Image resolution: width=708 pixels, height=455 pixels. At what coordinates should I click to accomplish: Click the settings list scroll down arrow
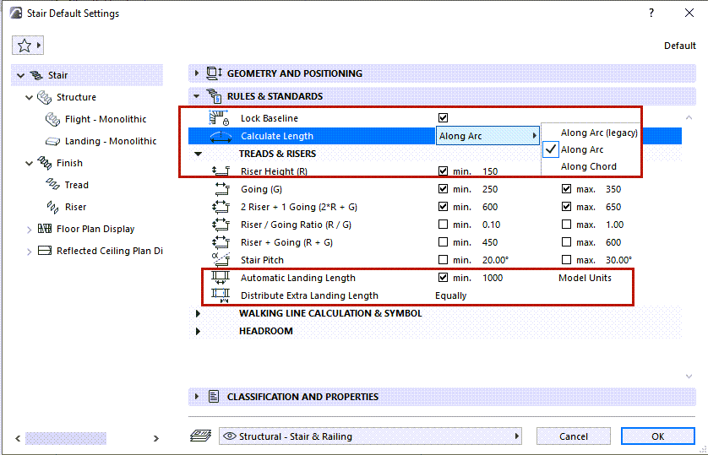tap(689, 376)
